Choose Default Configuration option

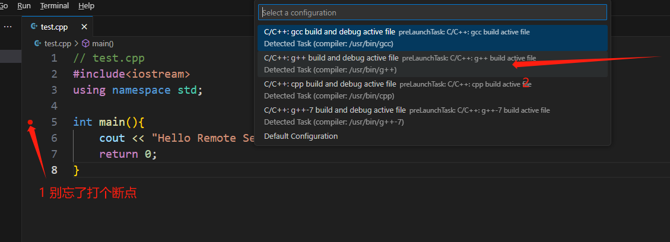click(x=301, y=136)
